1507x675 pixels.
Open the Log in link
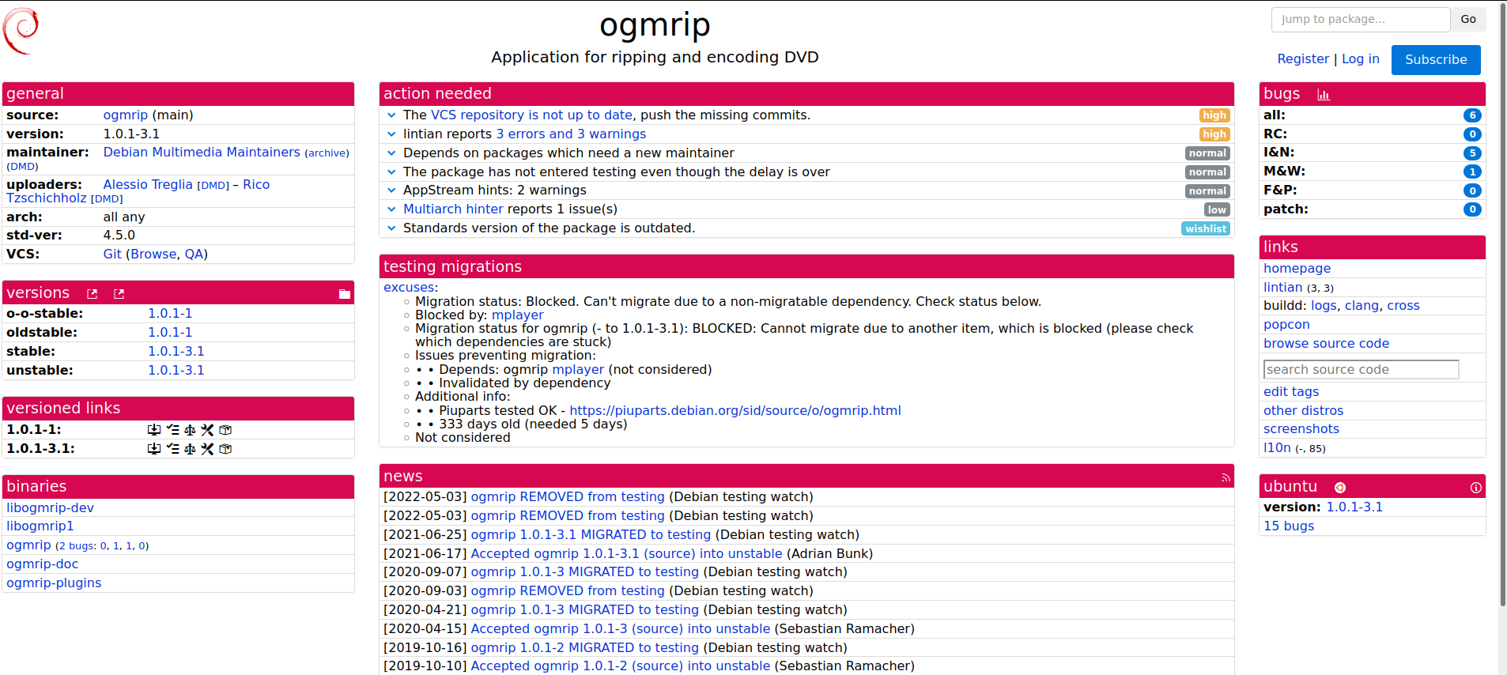pos(1360,59)
